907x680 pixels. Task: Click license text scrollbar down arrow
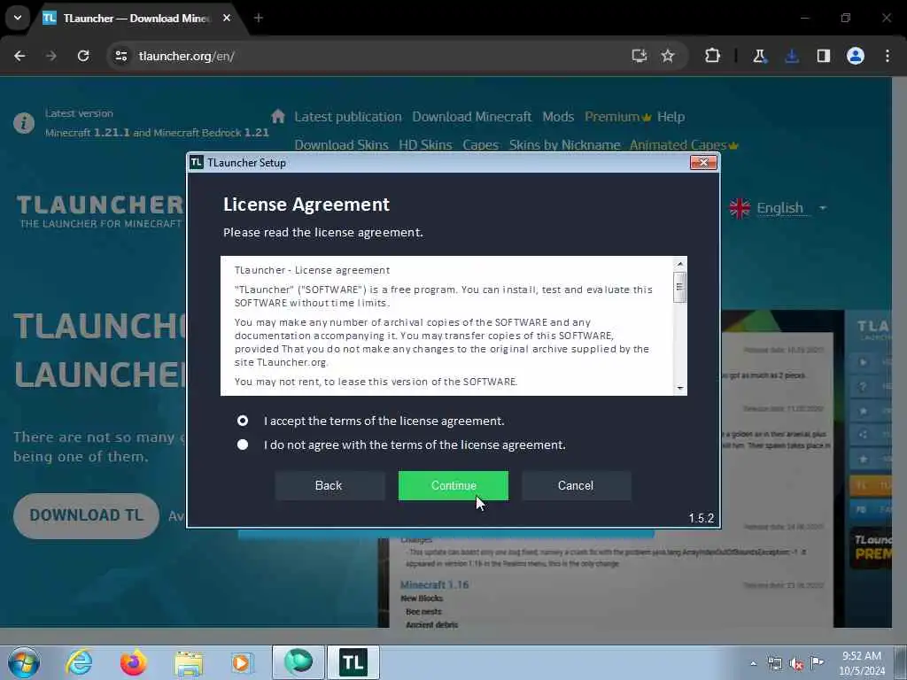[x=680, y=388]
